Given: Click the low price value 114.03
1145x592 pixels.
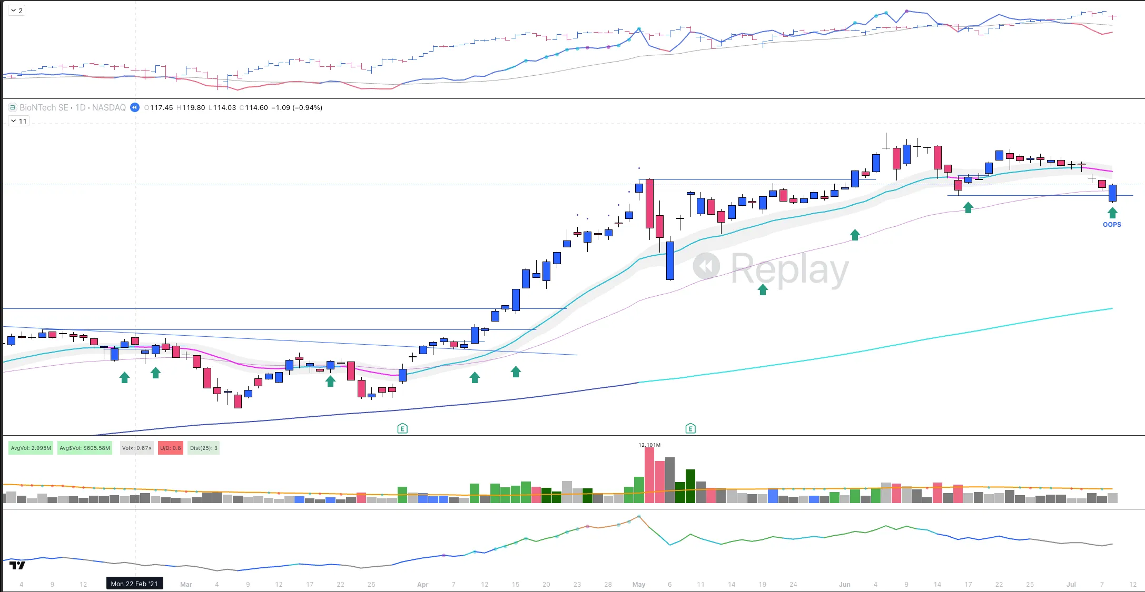Looking at the screenshot, I should [x=224, y=107].
